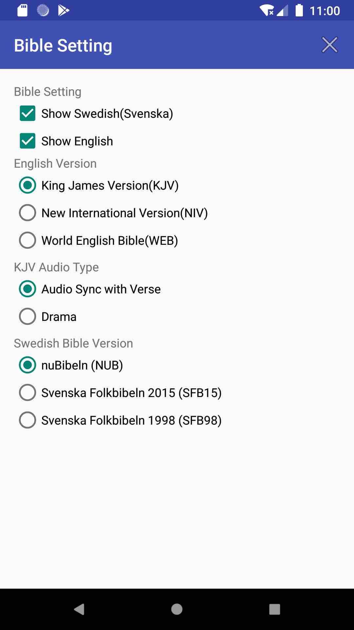This screenshot has height=630, width=354.
Task: Tap the SD card status bar icon
Action: [22, 10]
